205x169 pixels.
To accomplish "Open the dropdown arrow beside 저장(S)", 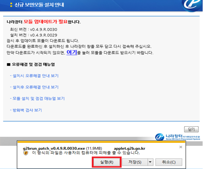I will point(150,162).
